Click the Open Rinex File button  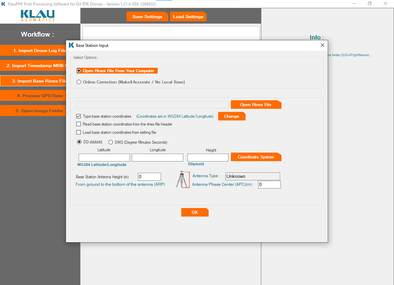point(256,105)
